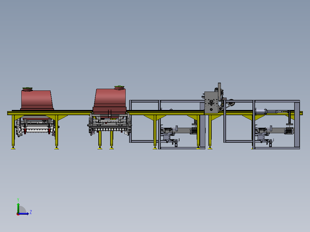Click the blue Z axis arrow of the triad
This screenshot has height=232, width=310.
point(24,214)
